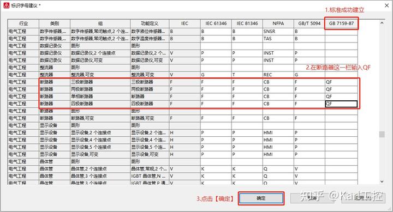Click the IEC cell H in 显示设备,4 个连接点 row
This screenshot has width=393, height=212.
pos(184,140)
